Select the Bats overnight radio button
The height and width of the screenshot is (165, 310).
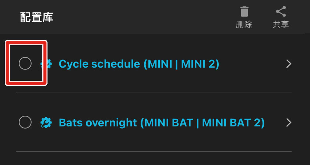click(x=25, y=122)
